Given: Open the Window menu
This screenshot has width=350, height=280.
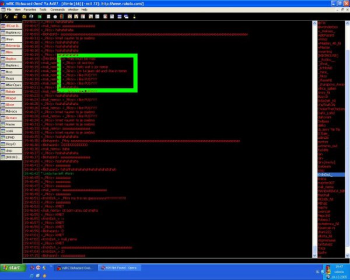Looking at the screenshot, I should pyautogui.click(x=73, y=9).
